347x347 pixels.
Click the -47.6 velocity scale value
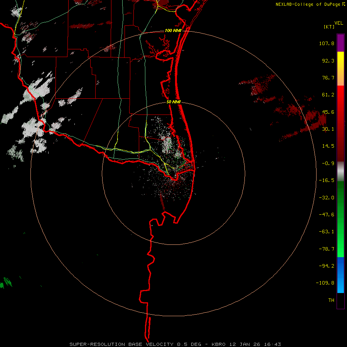[327, 215]
